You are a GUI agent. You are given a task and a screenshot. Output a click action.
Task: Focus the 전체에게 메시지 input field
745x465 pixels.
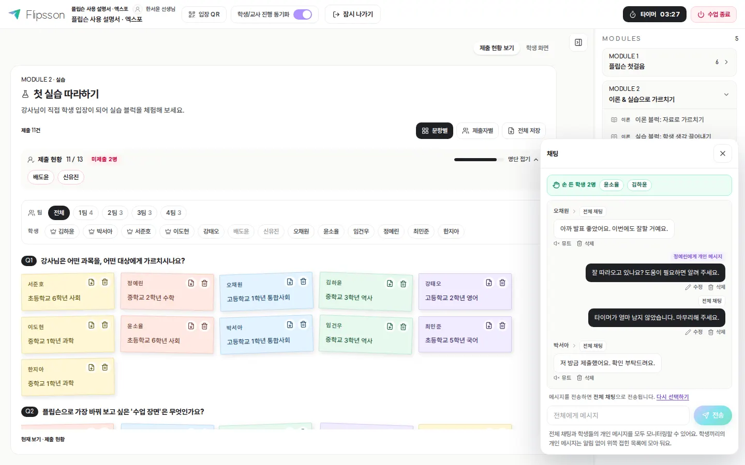point(618,415)
